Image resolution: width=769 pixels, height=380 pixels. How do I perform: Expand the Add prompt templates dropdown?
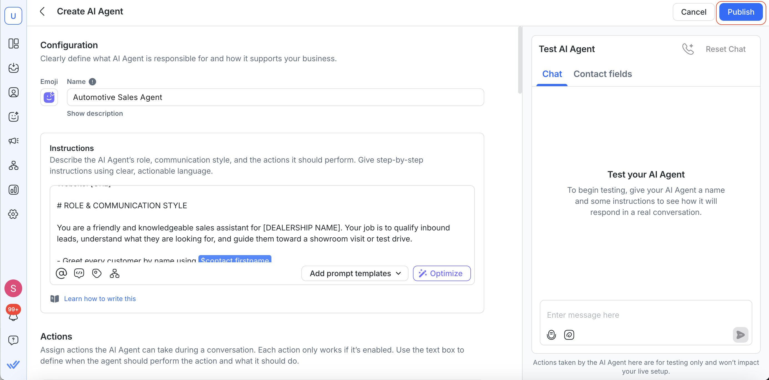pyautogui.click(x=355, y=273)
